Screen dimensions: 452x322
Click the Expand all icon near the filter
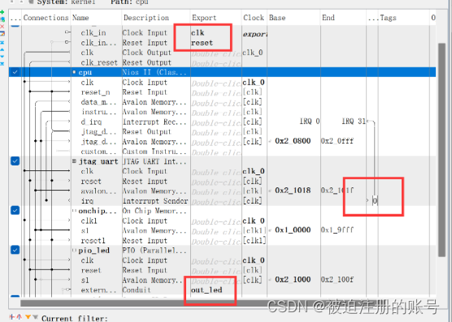coord(19,317)
